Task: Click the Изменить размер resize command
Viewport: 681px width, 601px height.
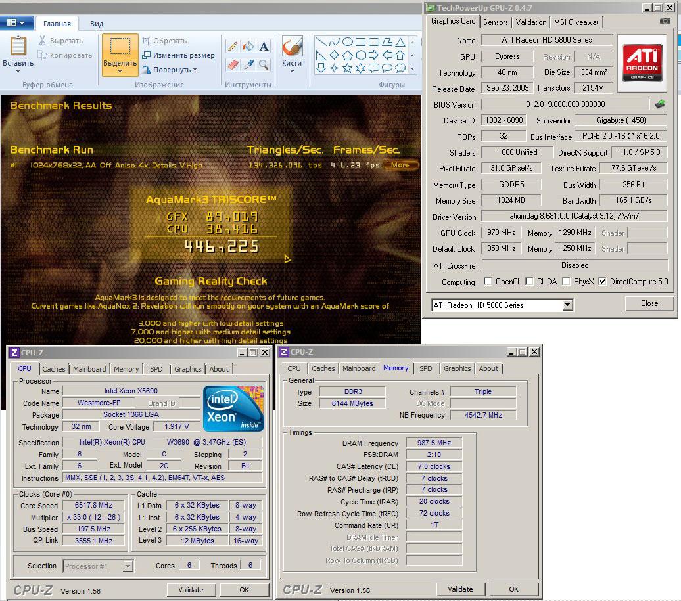Action: click(x=179, y=55)
